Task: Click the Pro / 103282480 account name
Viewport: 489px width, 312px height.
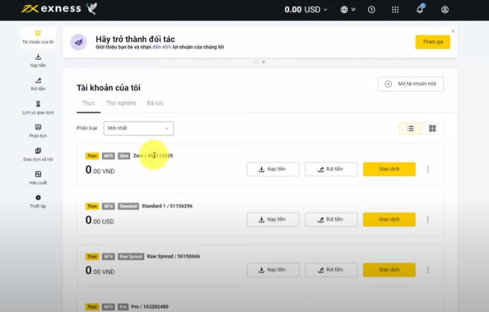Action: [150, 307]
